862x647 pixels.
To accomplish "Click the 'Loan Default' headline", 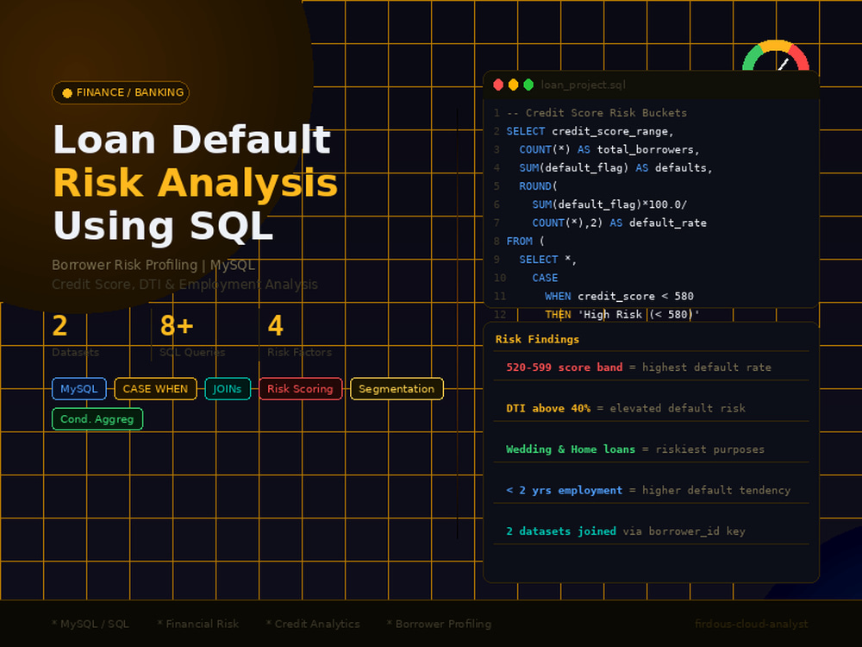I will pyautogui.click(x=192, y=139).
